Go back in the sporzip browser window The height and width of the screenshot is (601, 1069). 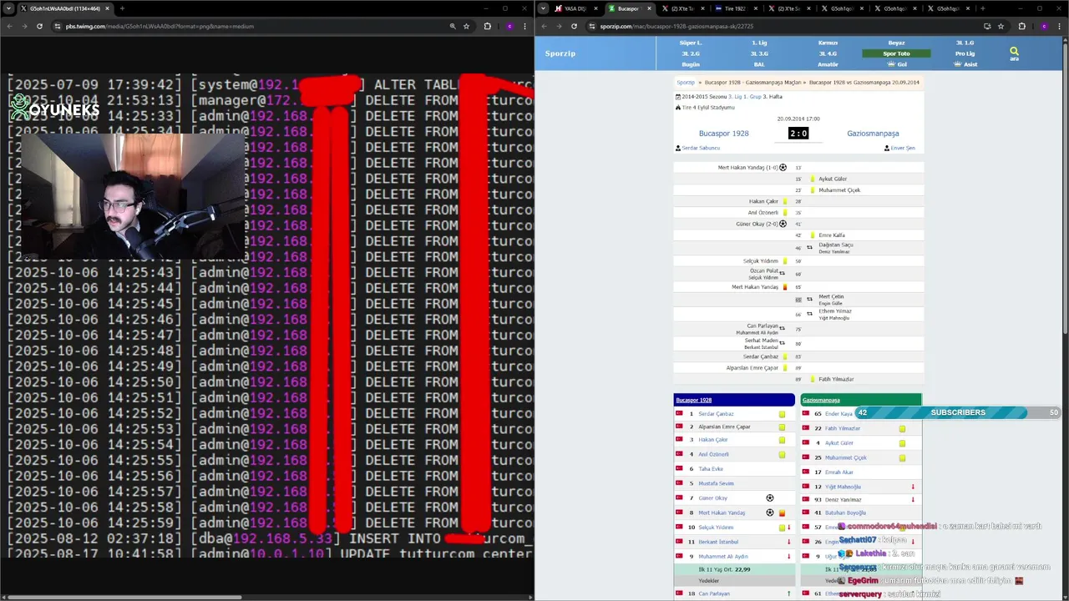pos(544,26)
